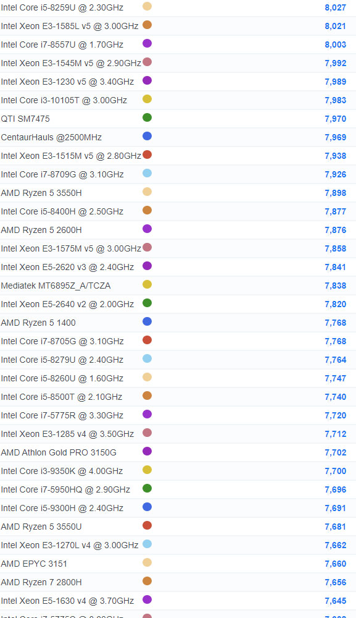Image resolution: width=356 pixels, height=618 pixels.
Task: Click Intel Xeon E5-1630 v4 @ 3.70GHz
Action: 67,600
